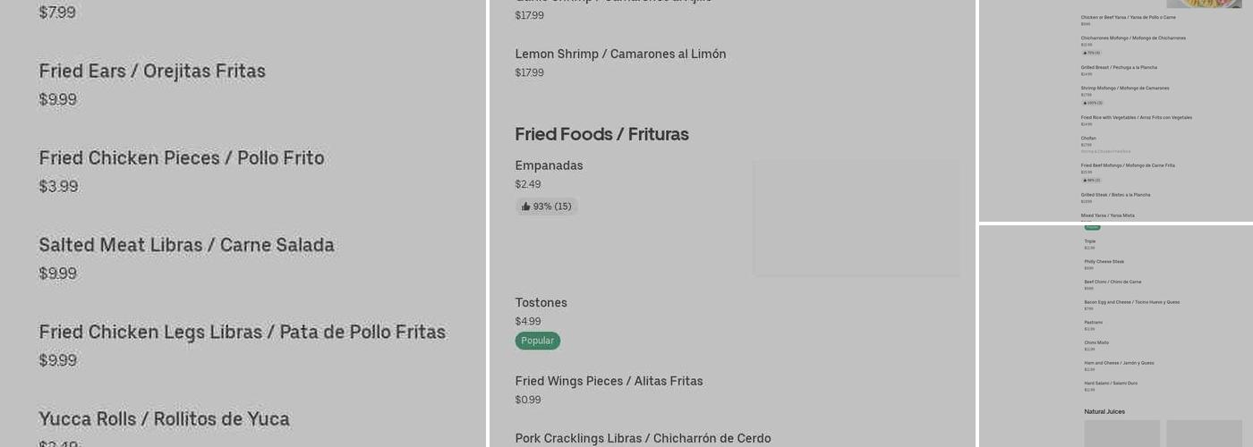
Task: Open Salted Meat Libras / Carne Salada
Action: point(186,245)
